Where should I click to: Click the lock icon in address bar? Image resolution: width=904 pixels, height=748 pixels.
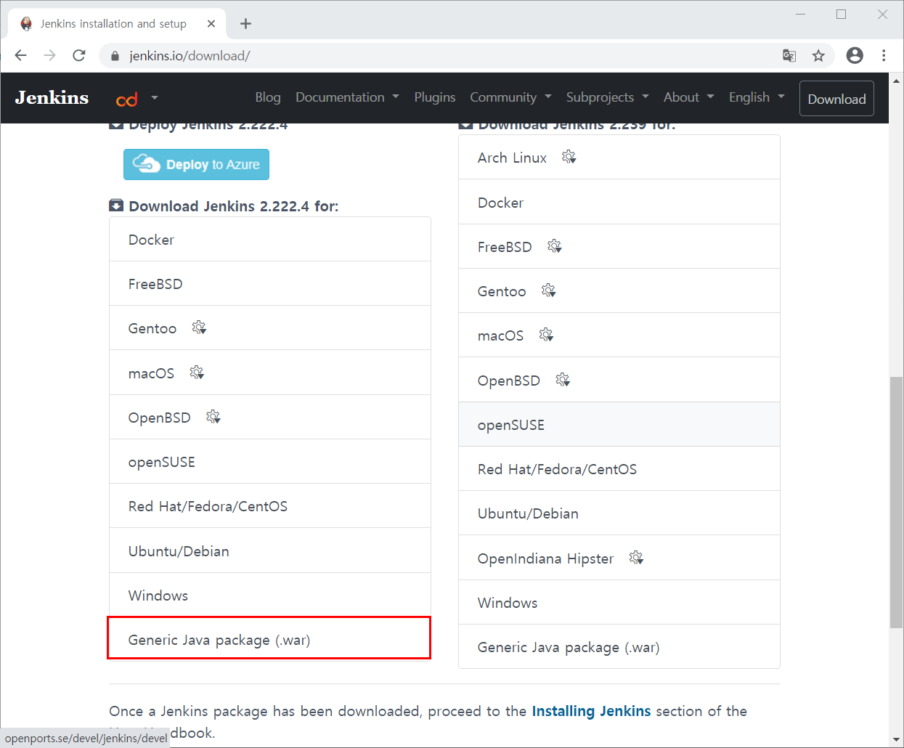(x=115, y=56)
